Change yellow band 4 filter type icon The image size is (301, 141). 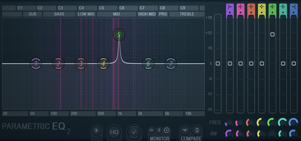tap(262, 7)
